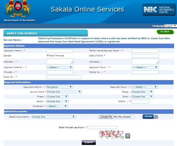
Task: Click into the Address2 text area
Action: click(145, 61)
